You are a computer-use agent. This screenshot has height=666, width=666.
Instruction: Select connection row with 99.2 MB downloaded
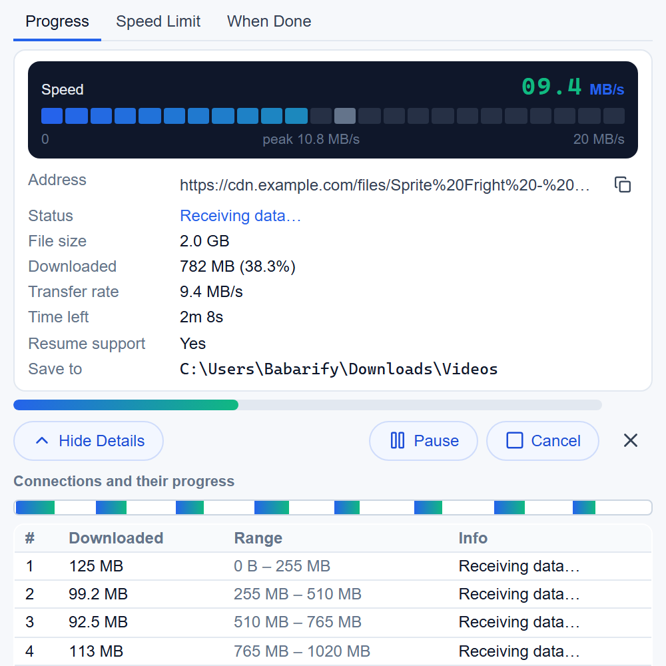332,594
